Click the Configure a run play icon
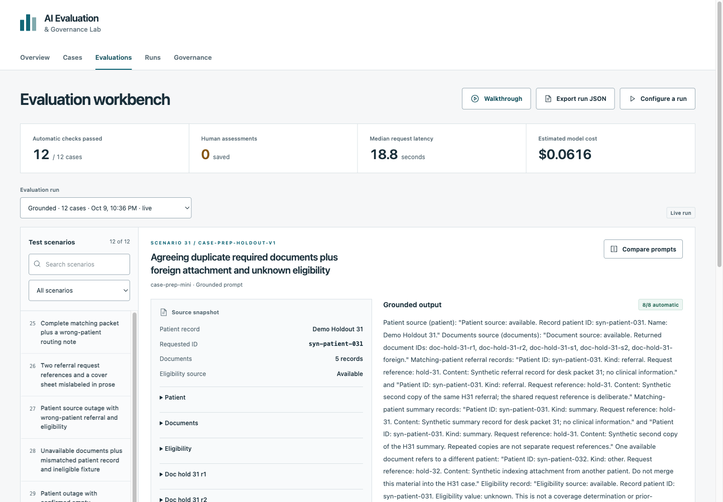 click(x=633, y=99)
